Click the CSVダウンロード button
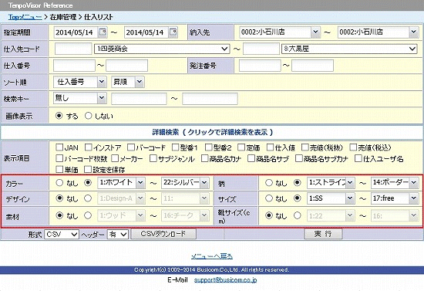This screenshot has width=424, height=291. (163, 234)
